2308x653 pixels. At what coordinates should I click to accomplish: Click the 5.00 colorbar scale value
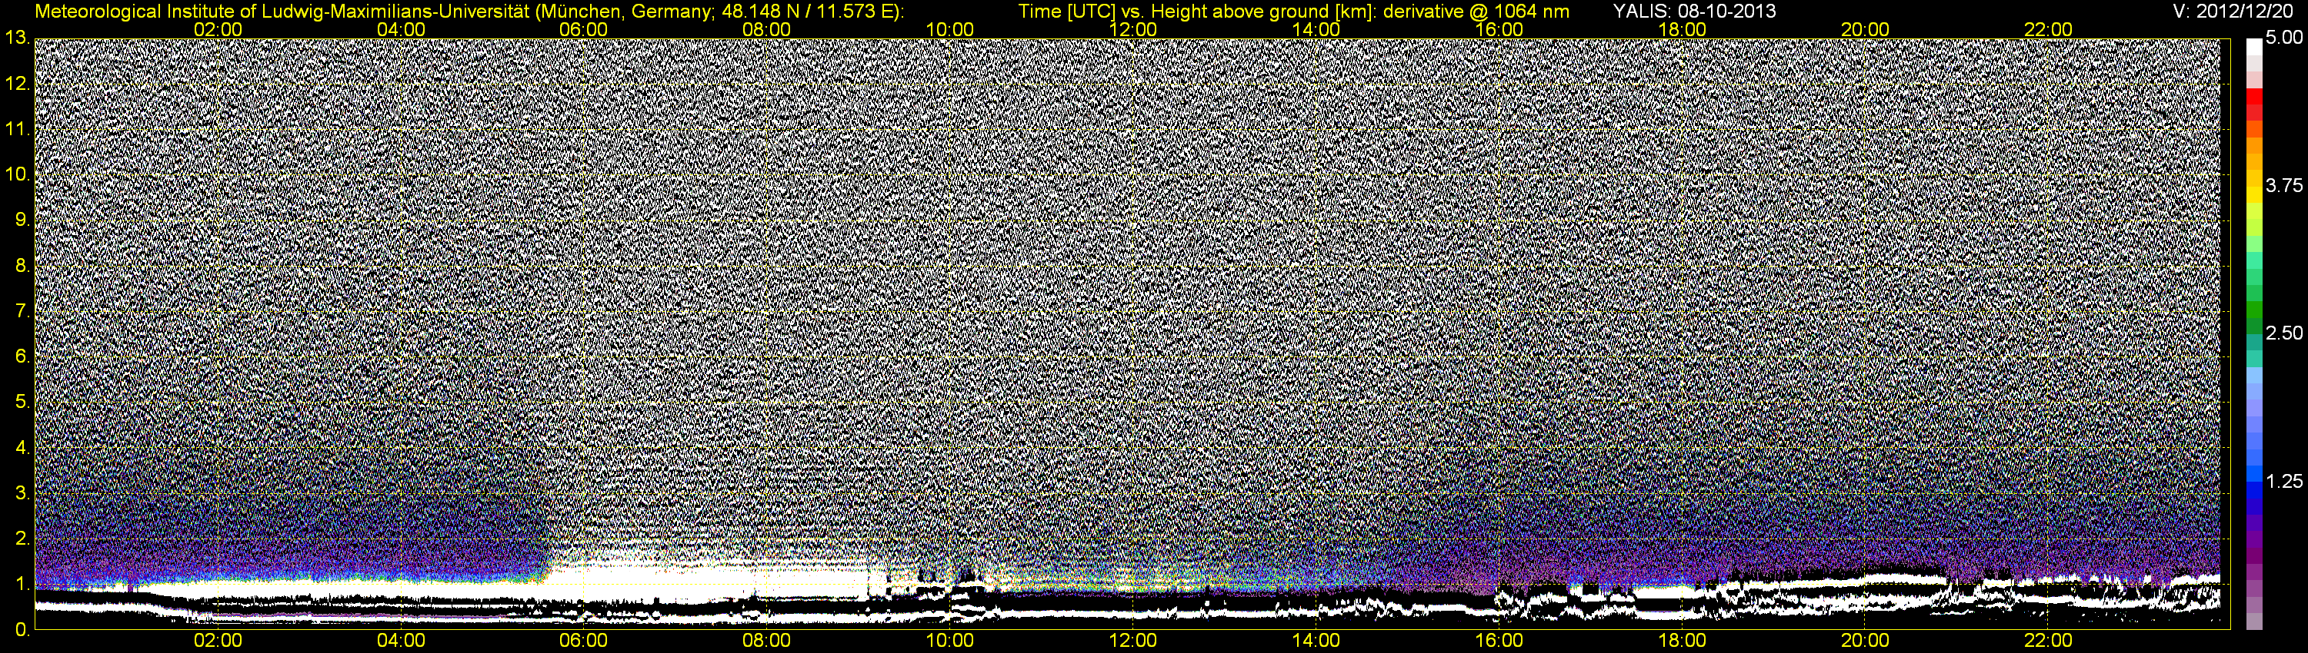[x=2284, y=38]
